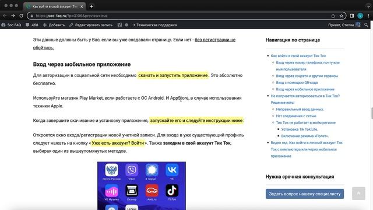Click the admin bar search magnifier
Screen dimensions: 373x210
tap(366, 24)
